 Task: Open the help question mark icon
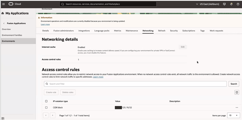point(238,4)
